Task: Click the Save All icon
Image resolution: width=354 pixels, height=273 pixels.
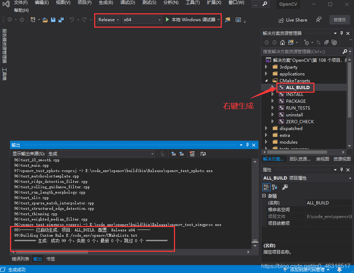Action: point(61,20)
